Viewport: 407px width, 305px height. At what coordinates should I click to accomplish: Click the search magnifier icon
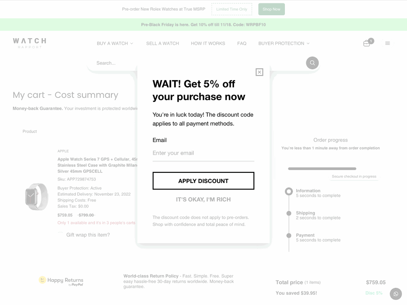click(312, 63)
